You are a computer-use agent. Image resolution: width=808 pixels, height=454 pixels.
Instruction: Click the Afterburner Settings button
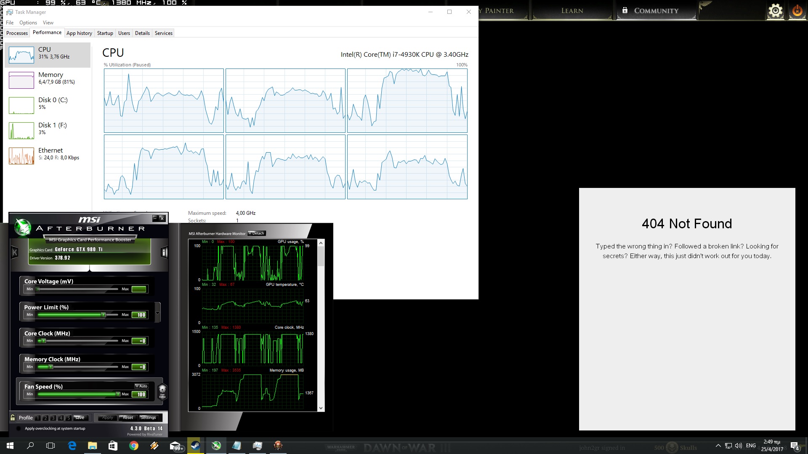click(148, 417)
